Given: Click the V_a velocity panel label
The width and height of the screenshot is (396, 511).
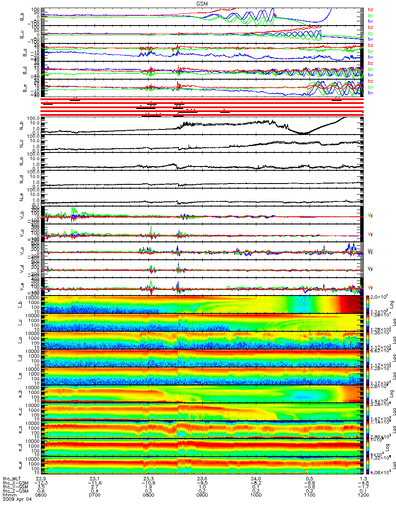Looking at the screenshot, I should 21,251.
